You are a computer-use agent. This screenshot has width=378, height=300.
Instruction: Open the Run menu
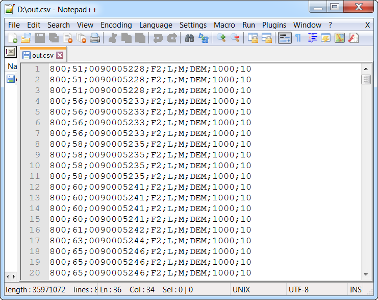[x=248, y=25]
